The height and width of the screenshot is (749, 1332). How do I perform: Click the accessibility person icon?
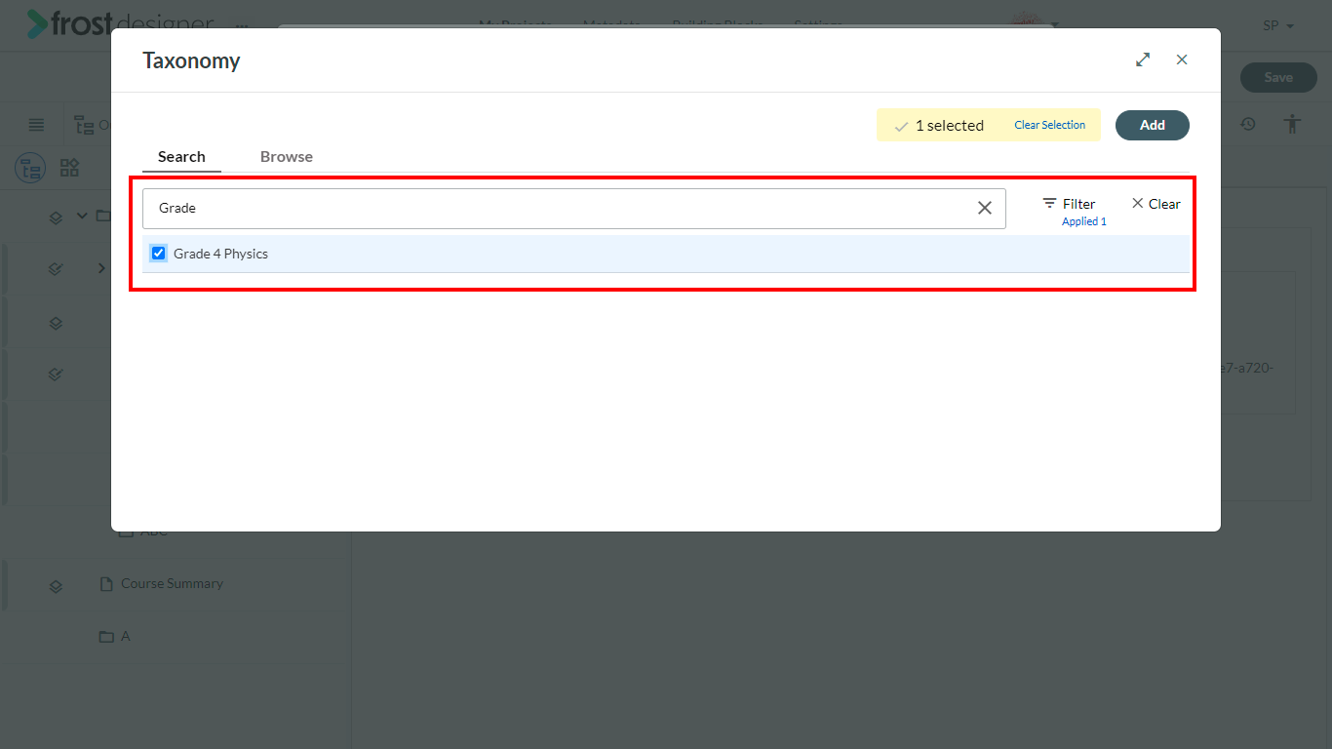click(x=1293, y=124)
